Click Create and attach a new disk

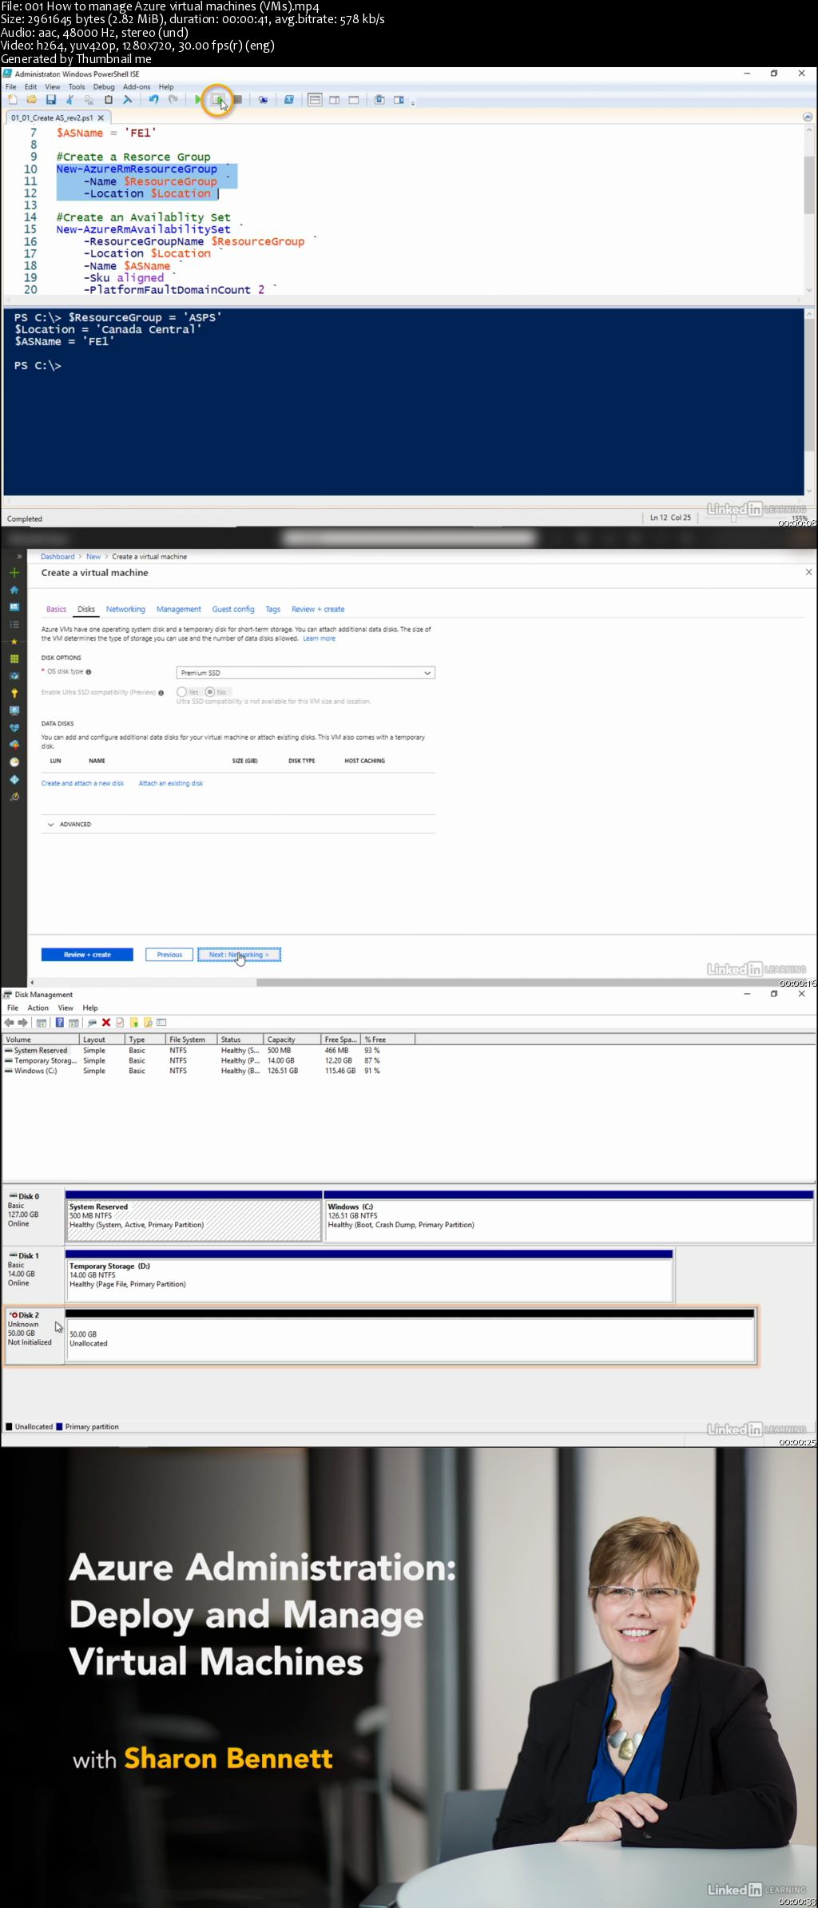point(82,784)
